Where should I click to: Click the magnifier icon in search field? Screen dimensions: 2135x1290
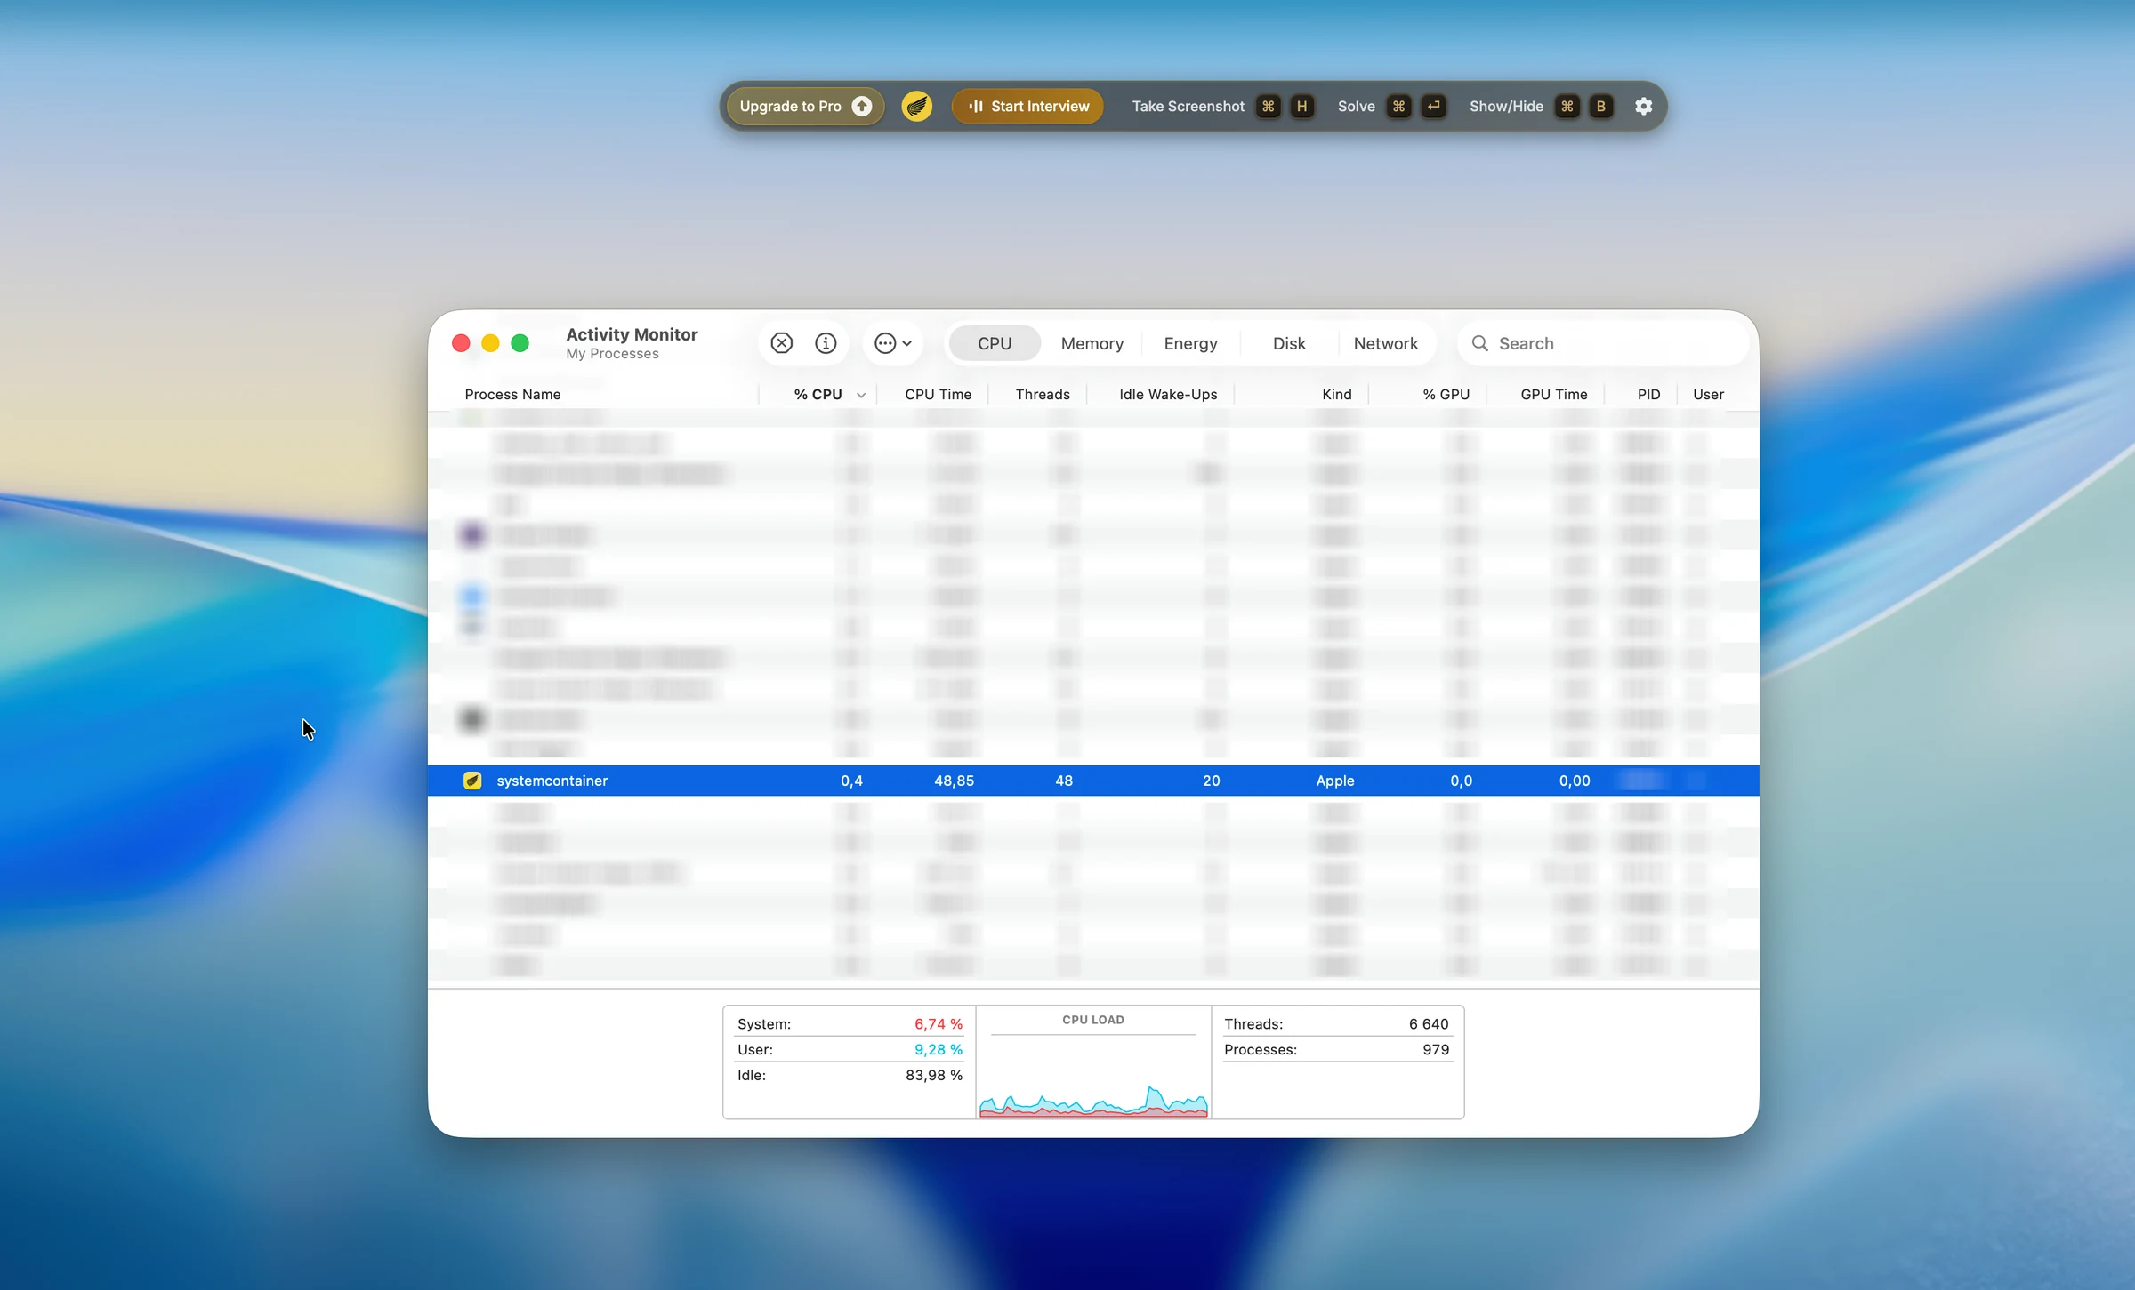[x=1479, y=343]
